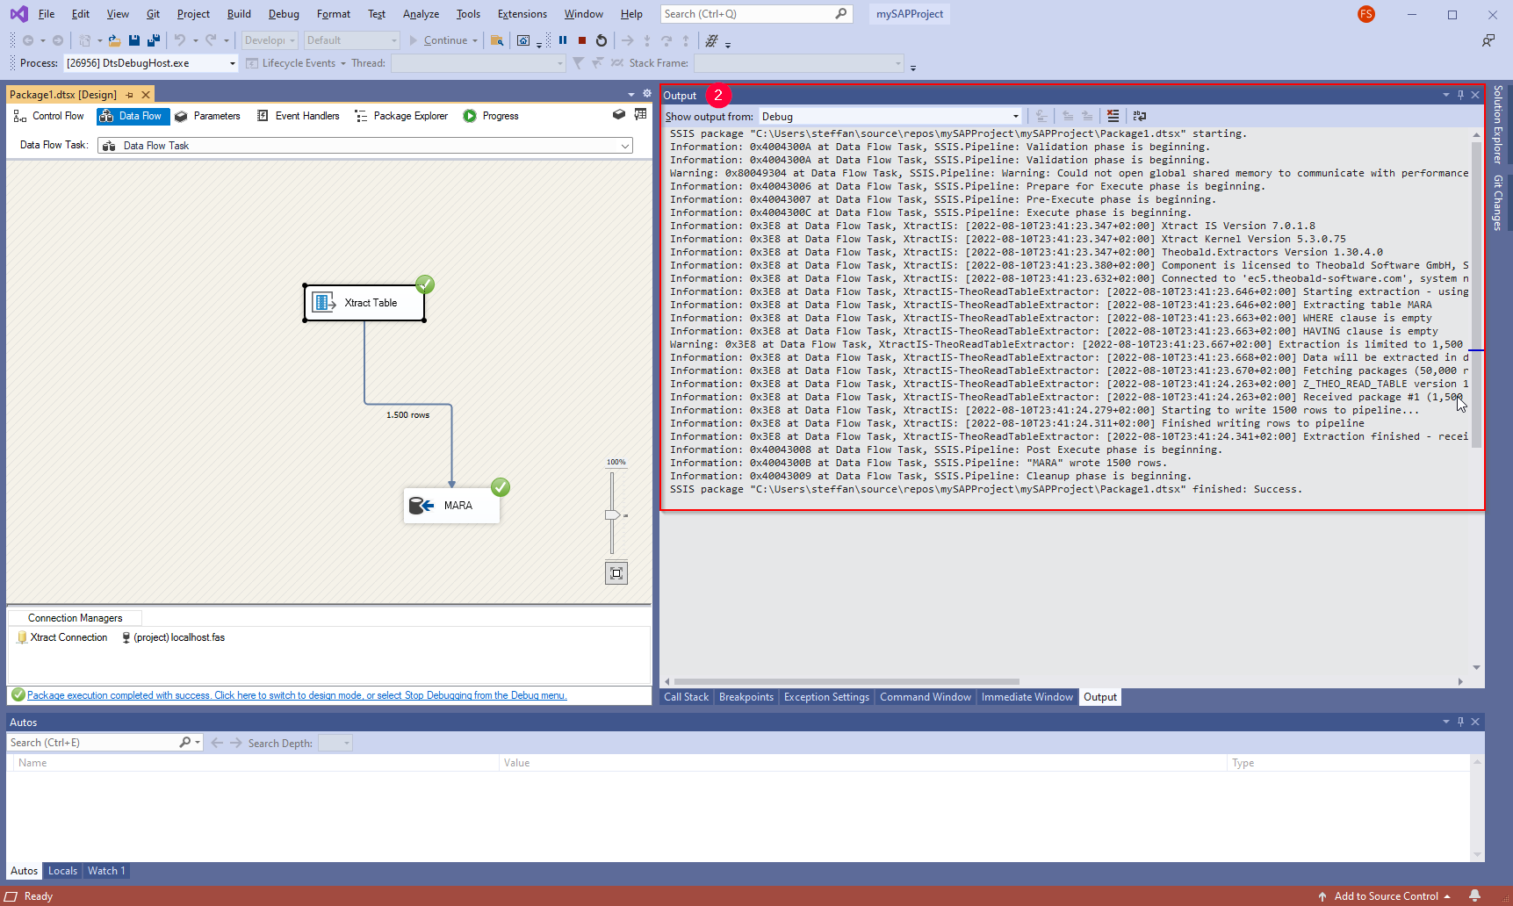The width and height of the screenshot is (1513, 906).
Task: Click the package execution completed link
Action: [297, 695]
